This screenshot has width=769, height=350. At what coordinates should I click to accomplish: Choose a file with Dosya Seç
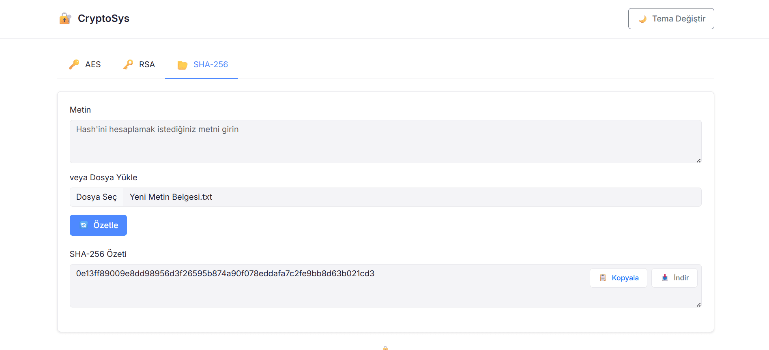click(97, 197)
